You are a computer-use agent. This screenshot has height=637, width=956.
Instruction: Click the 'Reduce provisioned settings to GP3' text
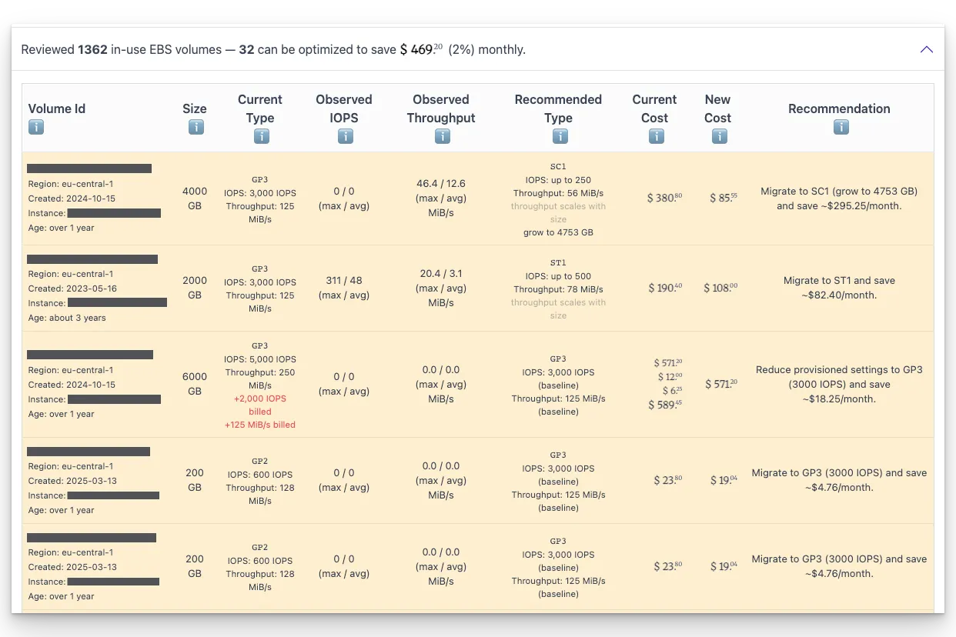coord(839,384)
